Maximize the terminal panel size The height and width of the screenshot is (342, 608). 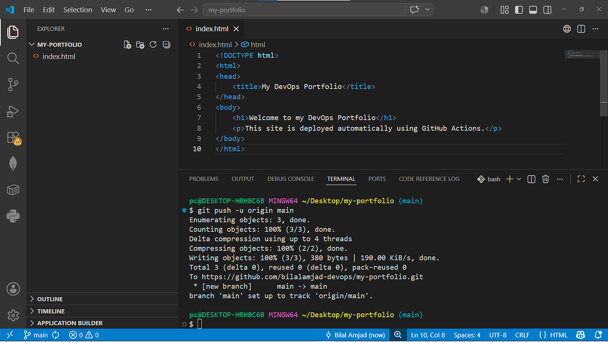(x=581, y=179)
